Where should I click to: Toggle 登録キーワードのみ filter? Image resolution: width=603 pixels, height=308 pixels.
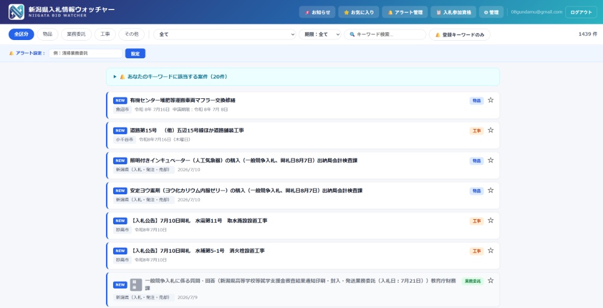pyautogui.click(x=459, y=34)
